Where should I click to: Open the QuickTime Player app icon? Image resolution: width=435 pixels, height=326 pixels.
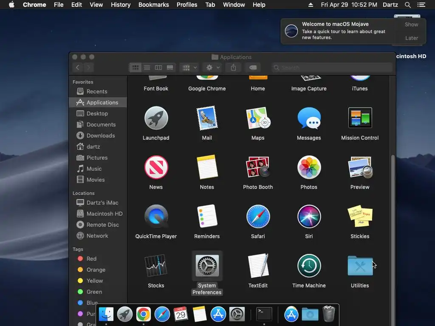(156, 216)
